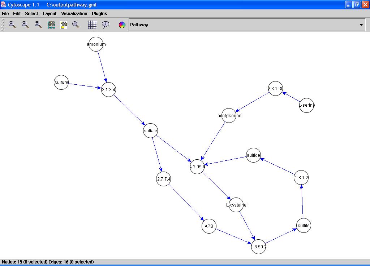Click the APS node in the graph
Viewport: 370px width, 266px height.
209,226
